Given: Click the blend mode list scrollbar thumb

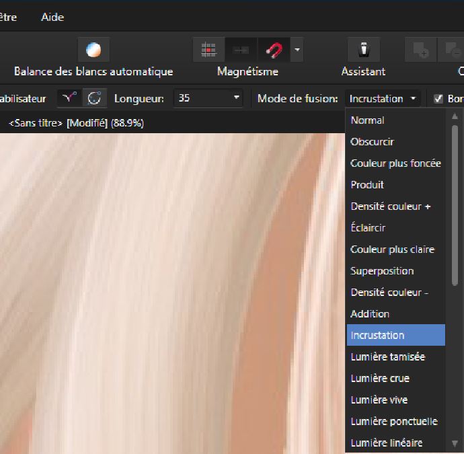Looking at the screenshot, I should (x=455, y=206).
